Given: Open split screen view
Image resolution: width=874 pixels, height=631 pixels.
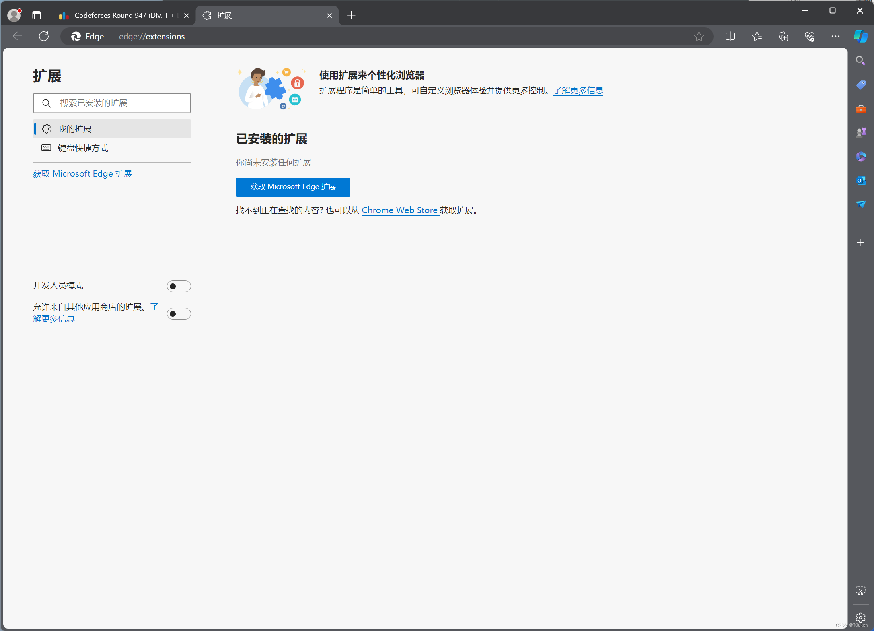Looking at the screenshot, I should tap(731, 36).
